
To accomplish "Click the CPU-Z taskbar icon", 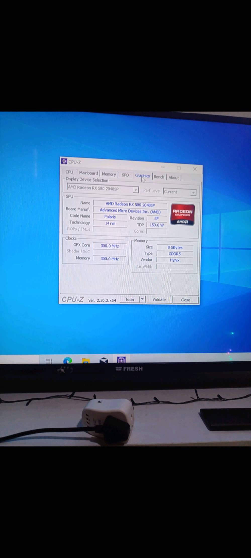I will [x=121, y=360].
